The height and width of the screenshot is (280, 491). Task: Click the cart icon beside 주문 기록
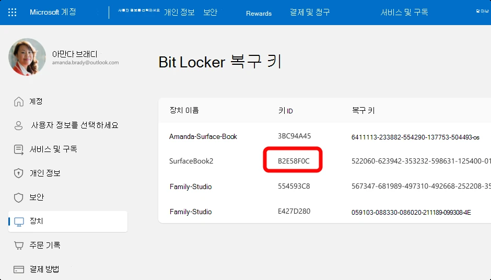[x=19, y=246]
